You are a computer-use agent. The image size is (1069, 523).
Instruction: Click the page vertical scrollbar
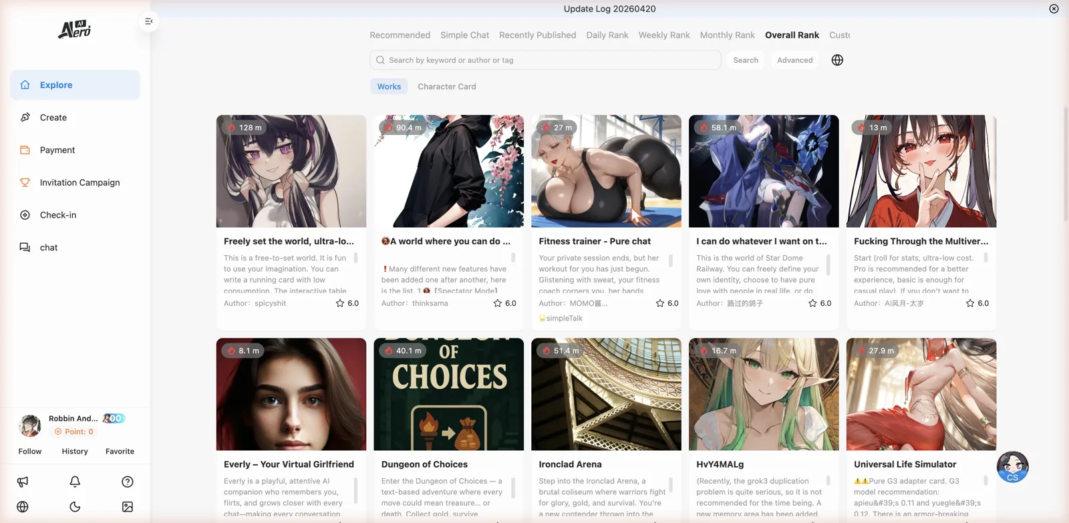[x=1066, y=164]
